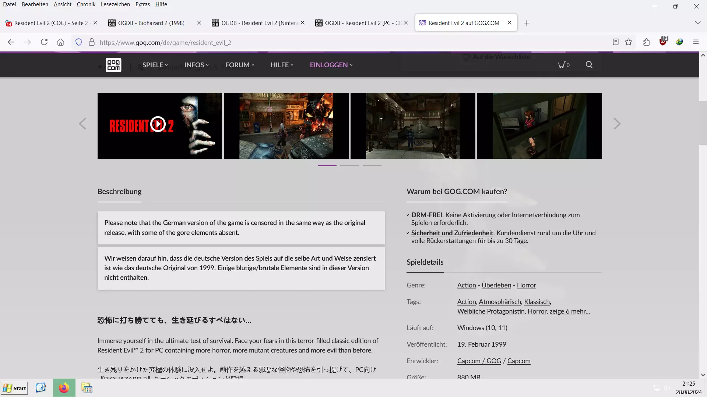707x397 pixels.
Task: Open the EINLOGGEN dropdown
Action: point(331,65)
